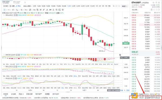
Task: Select the measure ruler tool icon
Action: [50, 10]
